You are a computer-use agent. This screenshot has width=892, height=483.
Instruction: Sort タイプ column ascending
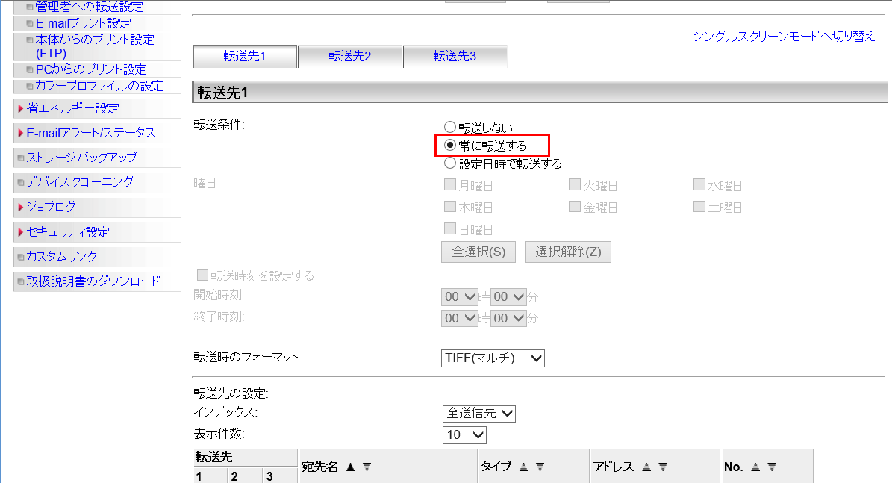523,467
